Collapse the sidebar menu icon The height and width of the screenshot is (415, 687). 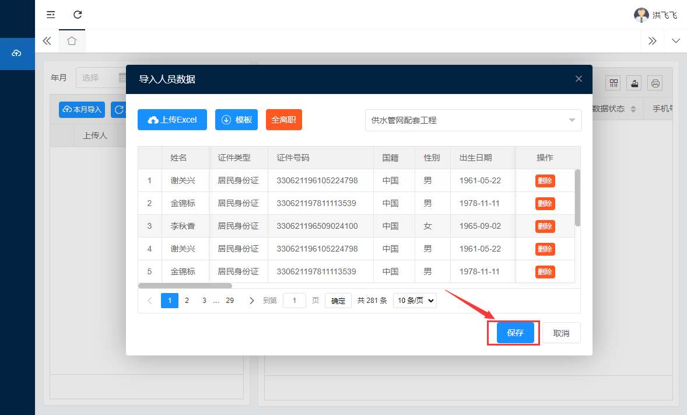51,15
